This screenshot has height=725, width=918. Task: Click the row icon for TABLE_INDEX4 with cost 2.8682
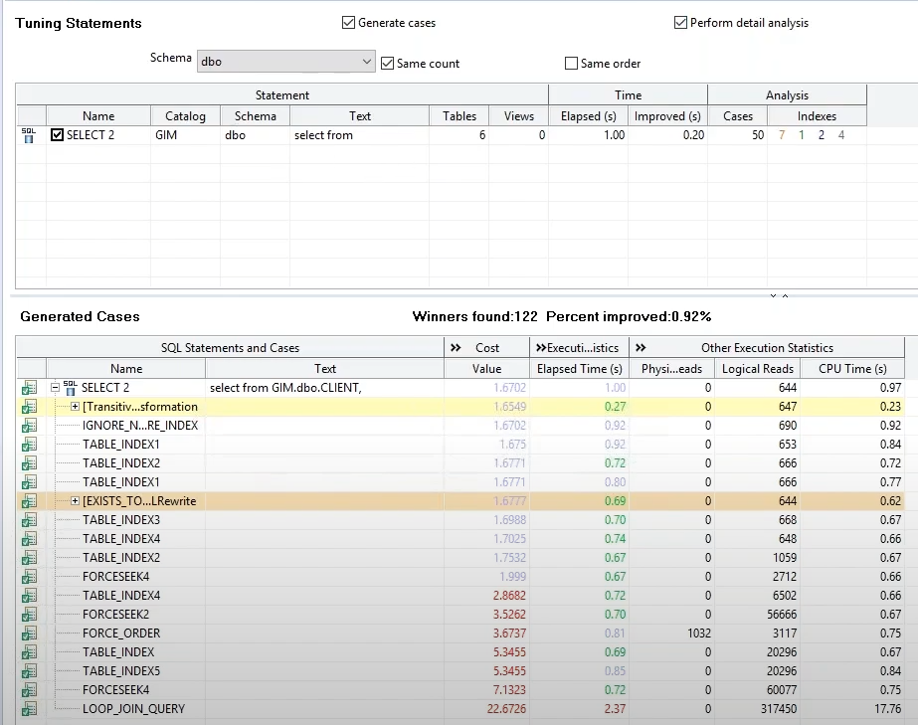[29, 596]
